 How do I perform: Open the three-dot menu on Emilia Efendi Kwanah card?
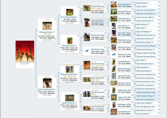pyautogui.click(x=56, y=77)
